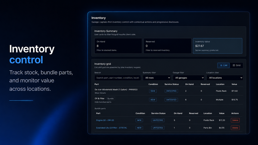
Task: Open the Engine Oil 0W-20 part link
Action: tap(105, 120)
